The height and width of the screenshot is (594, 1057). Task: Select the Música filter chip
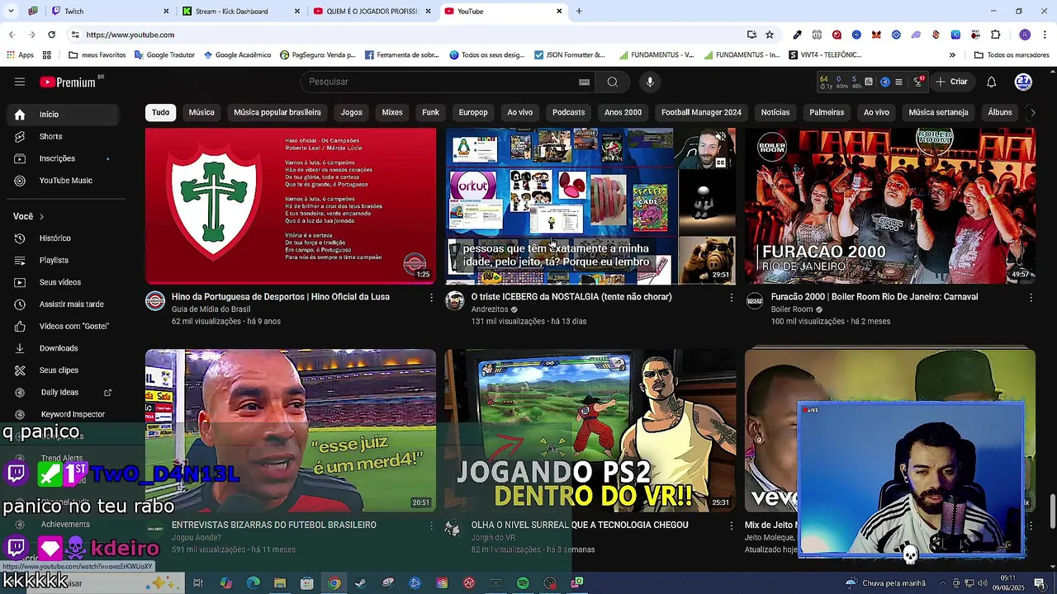(201, 112)
